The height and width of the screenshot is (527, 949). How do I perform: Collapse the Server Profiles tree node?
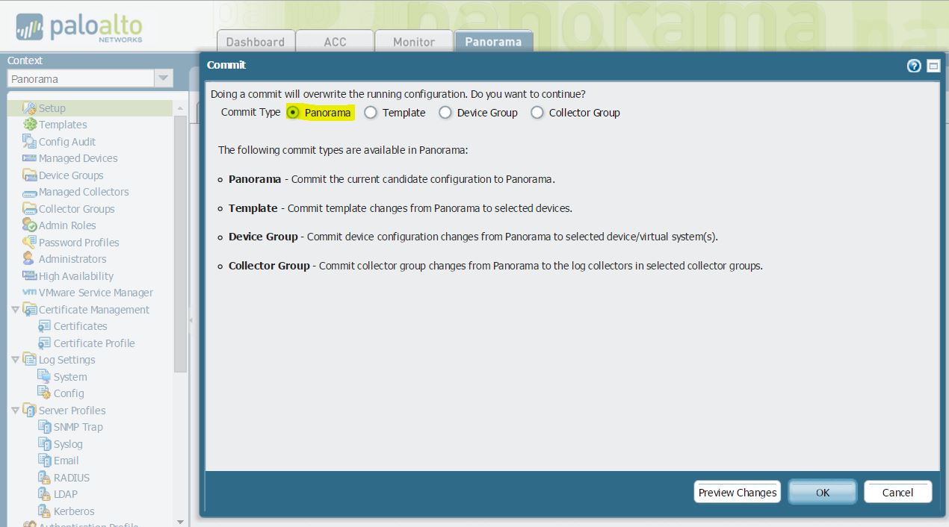click(16, 411)
